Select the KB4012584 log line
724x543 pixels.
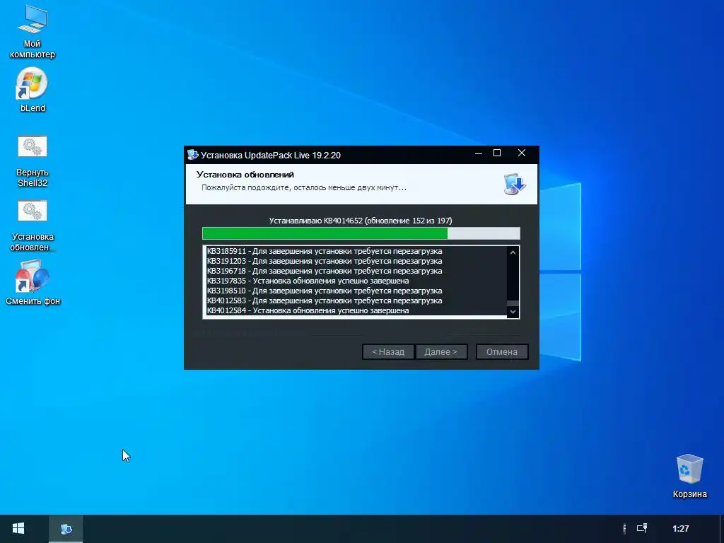click(308, 311)
